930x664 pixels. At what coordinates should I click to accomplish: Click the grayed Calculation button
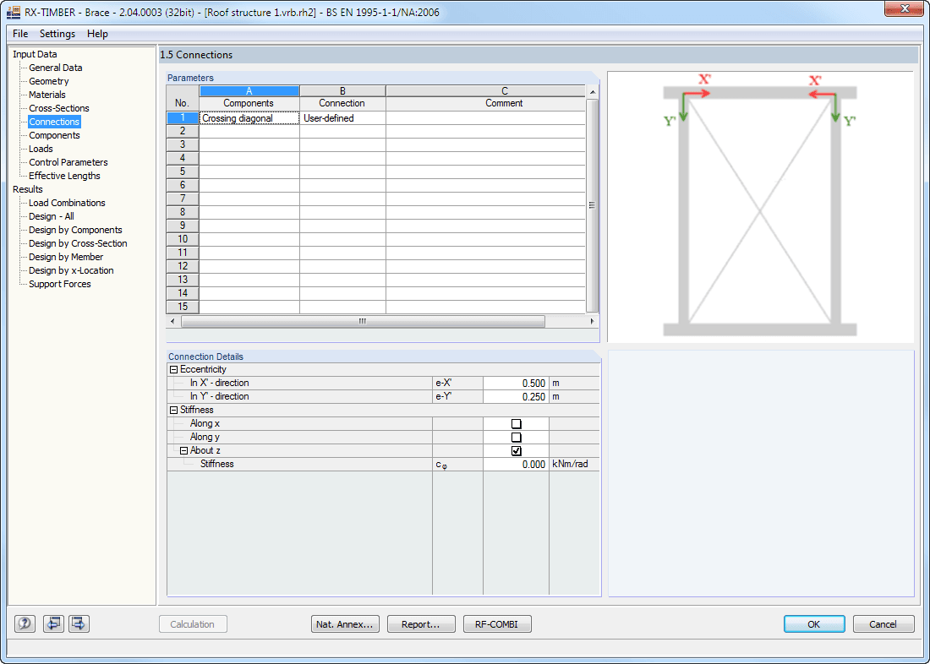(x=193, y=623)
